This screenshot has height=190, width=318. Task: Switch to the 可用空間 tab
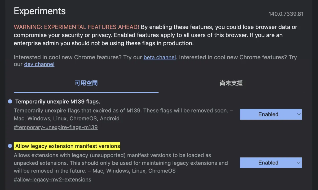click(x=86, y=83)
